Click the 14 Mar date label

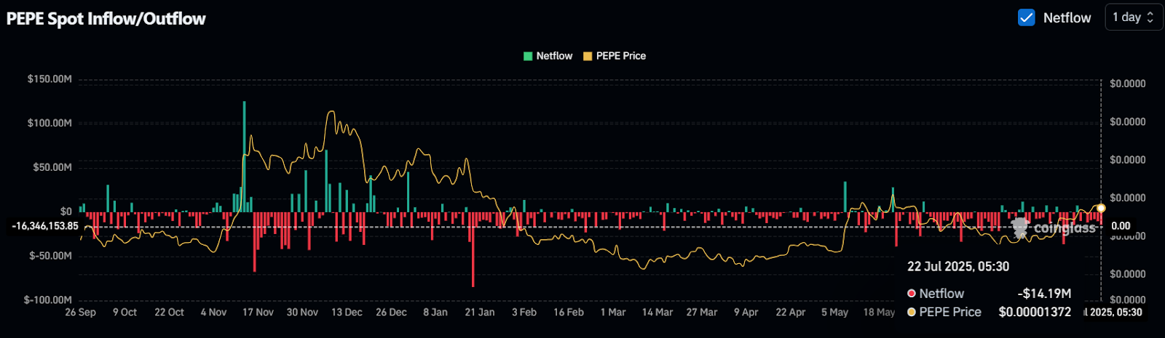pyautogui.click(x=657, y=312)
